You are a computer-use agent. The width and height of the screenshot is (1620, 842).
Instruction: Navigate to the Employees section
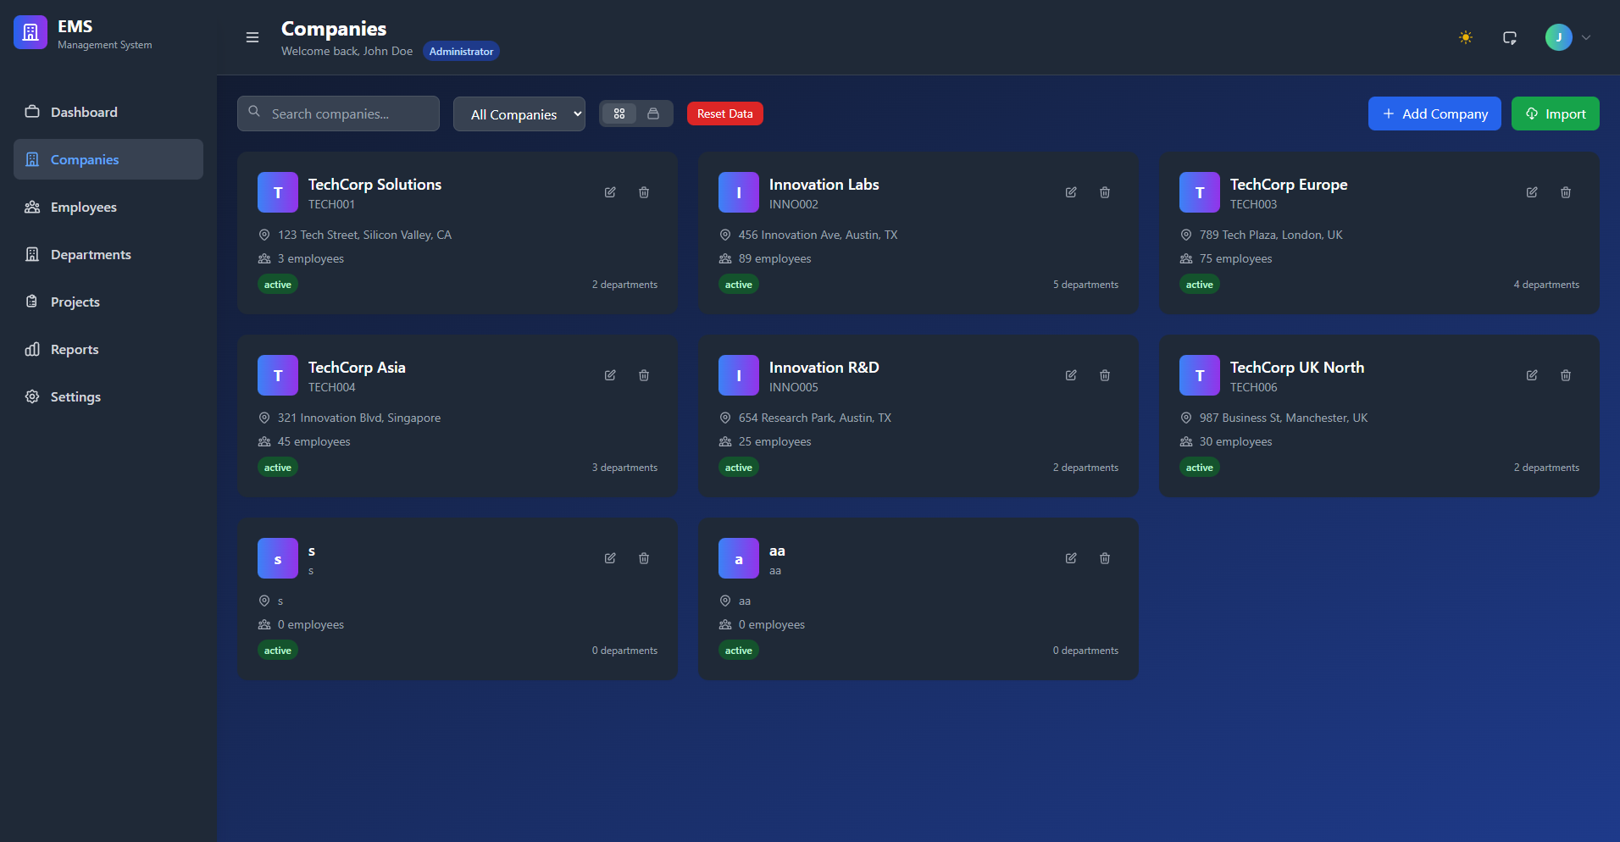(x=84, y=207)
